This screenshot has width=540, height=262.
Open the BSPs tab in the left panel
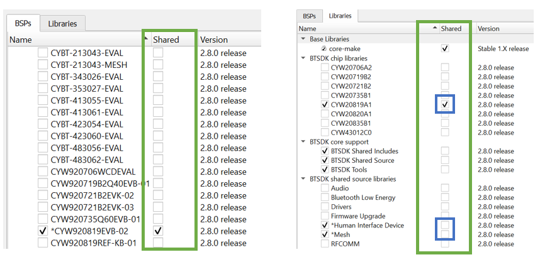(x=23, y=23)
